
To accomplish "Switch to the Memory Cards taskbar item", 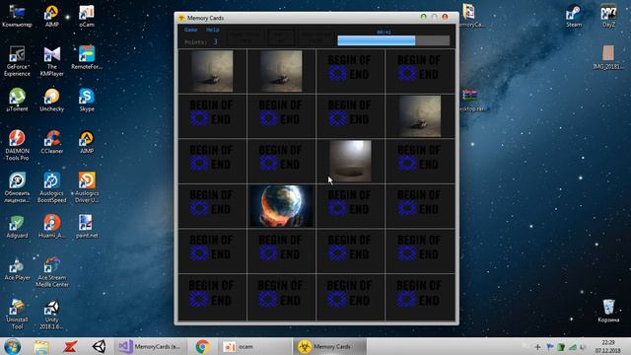I will [329, 346].
